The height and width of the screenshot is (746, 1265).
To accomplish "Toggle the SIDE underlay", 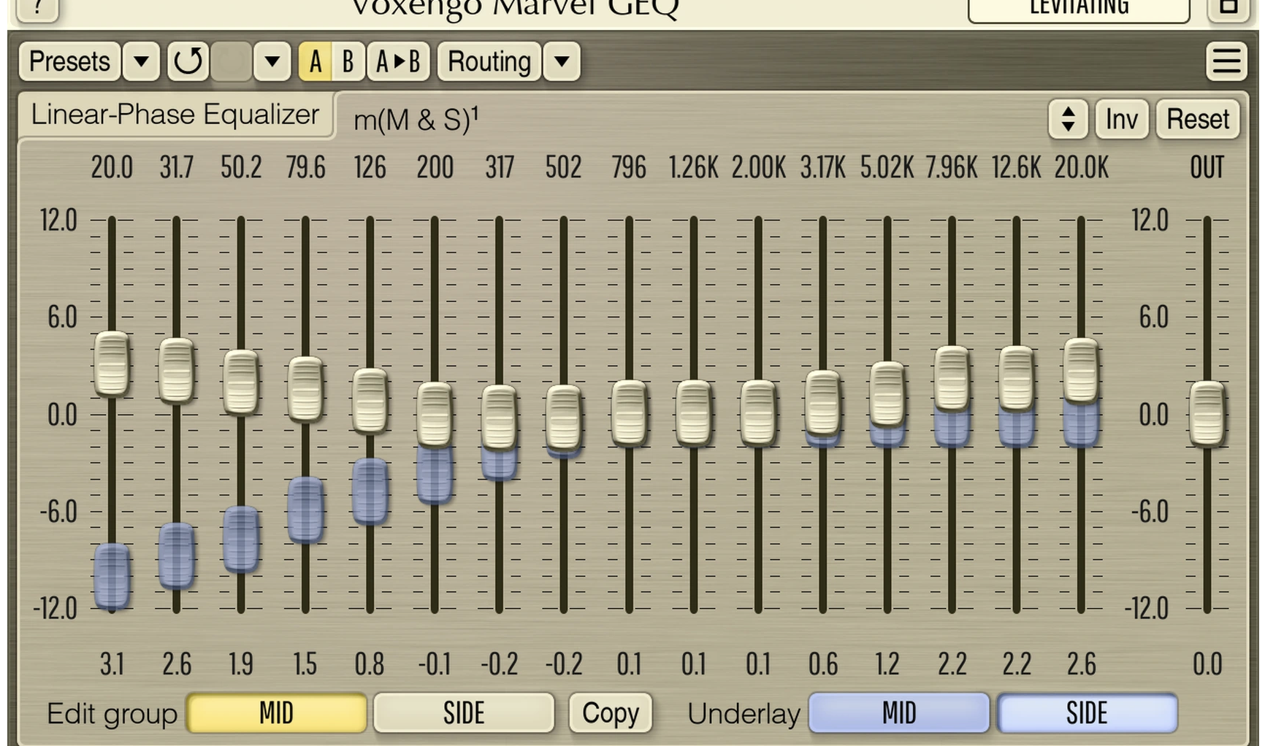I will pyautogui.click(x=1087, y=713).
